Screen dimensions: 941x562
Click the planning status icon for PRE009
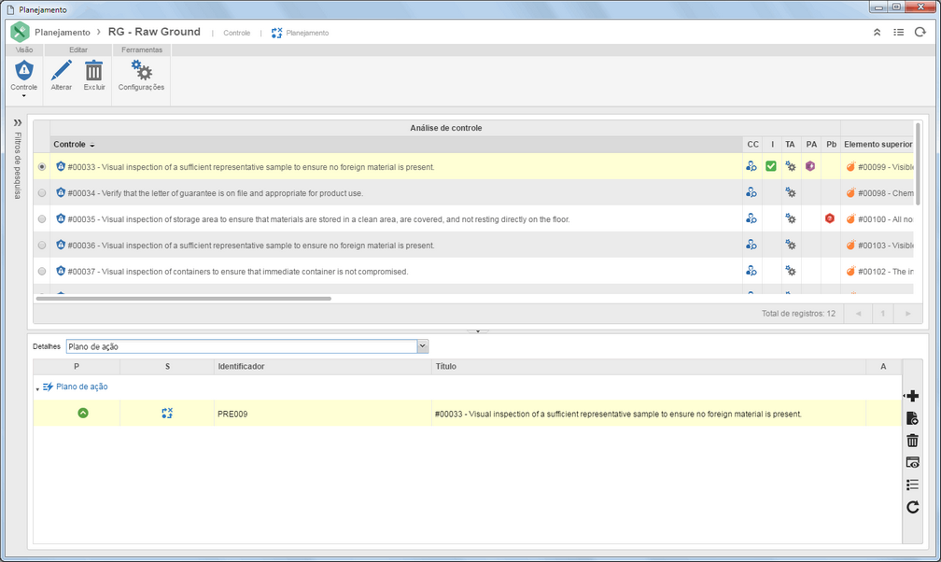[x=167, y=413]
